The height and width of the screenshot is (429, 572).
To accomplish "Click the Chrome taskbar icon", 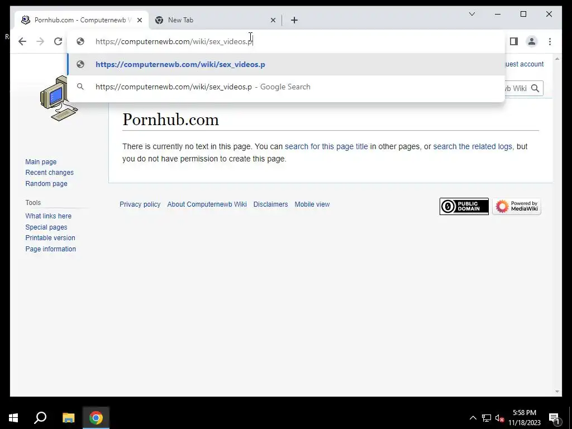I will coord(96,418).
